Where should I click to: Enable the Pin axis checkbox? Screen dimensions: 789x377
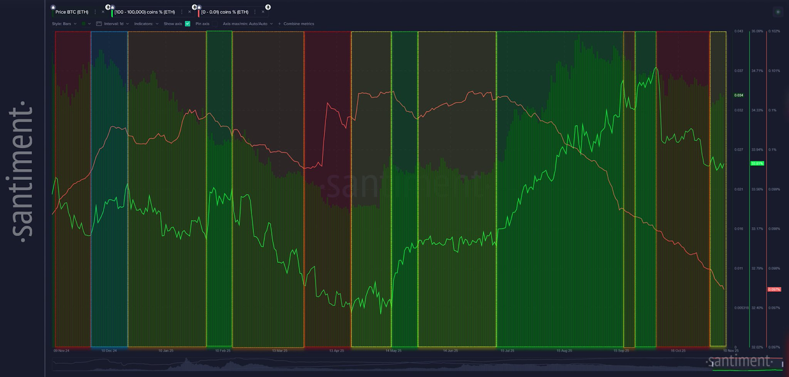coord(215,24)
